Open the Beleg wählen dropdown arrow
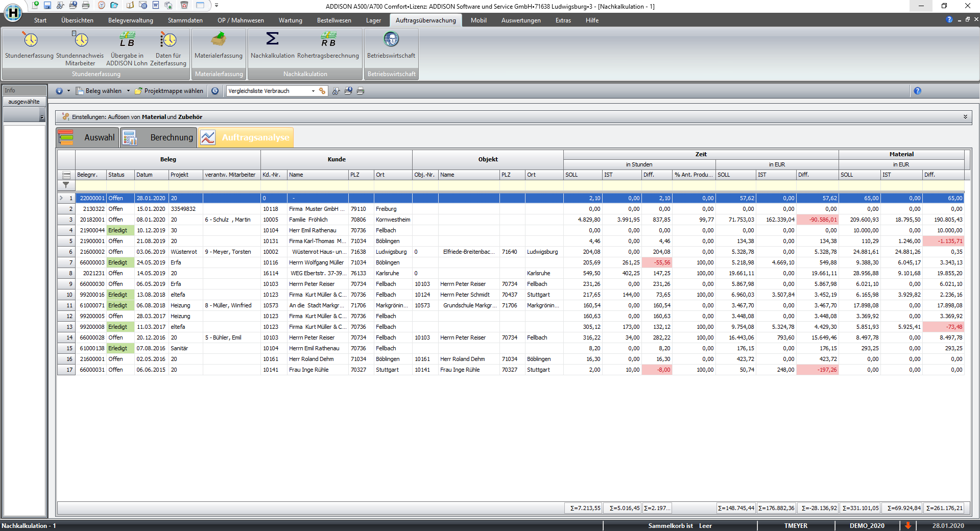 click(x=128, y=91)
